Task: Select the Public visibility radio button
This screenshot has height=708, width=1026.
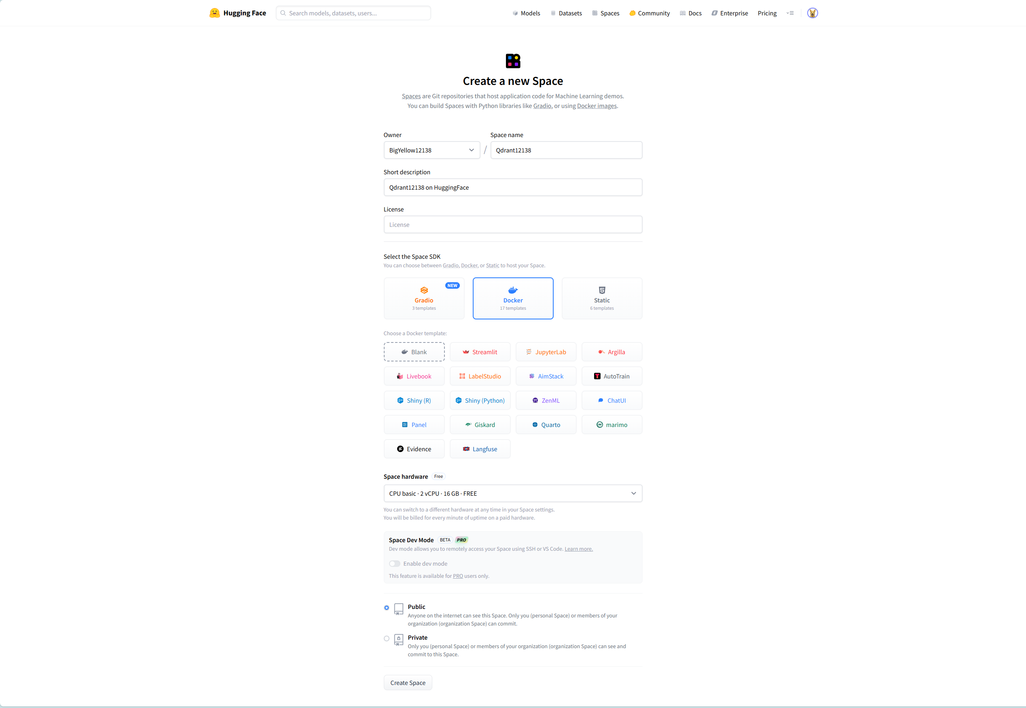Action: [x=386, y=608]
